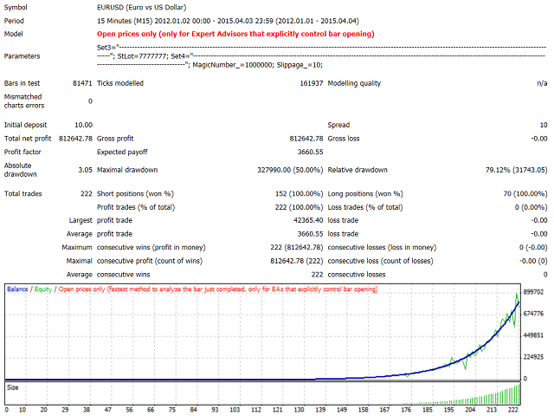Viewport: 554px width, 416px height.
Task: Click the "Expected payoff" label
Action: click(x=122, y=153)
